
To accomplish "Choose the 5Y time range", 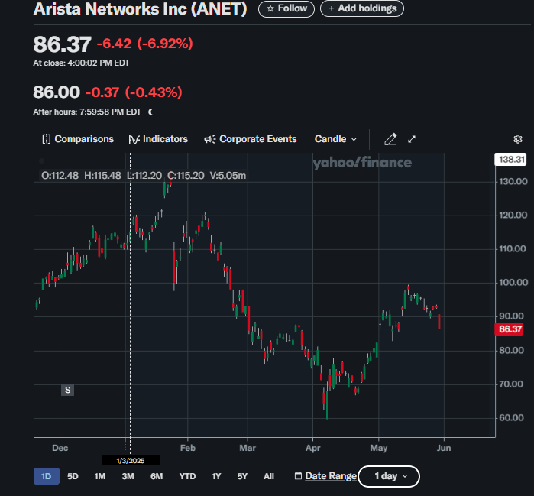I will [x=242, y=476].
